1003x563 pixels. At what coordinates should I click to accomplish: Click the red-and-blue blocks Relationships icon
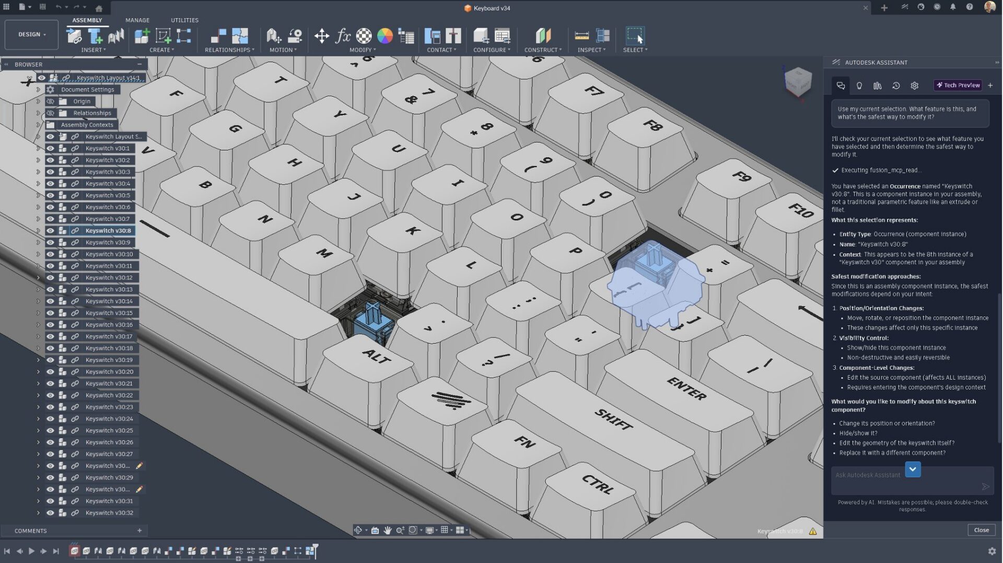218,36
